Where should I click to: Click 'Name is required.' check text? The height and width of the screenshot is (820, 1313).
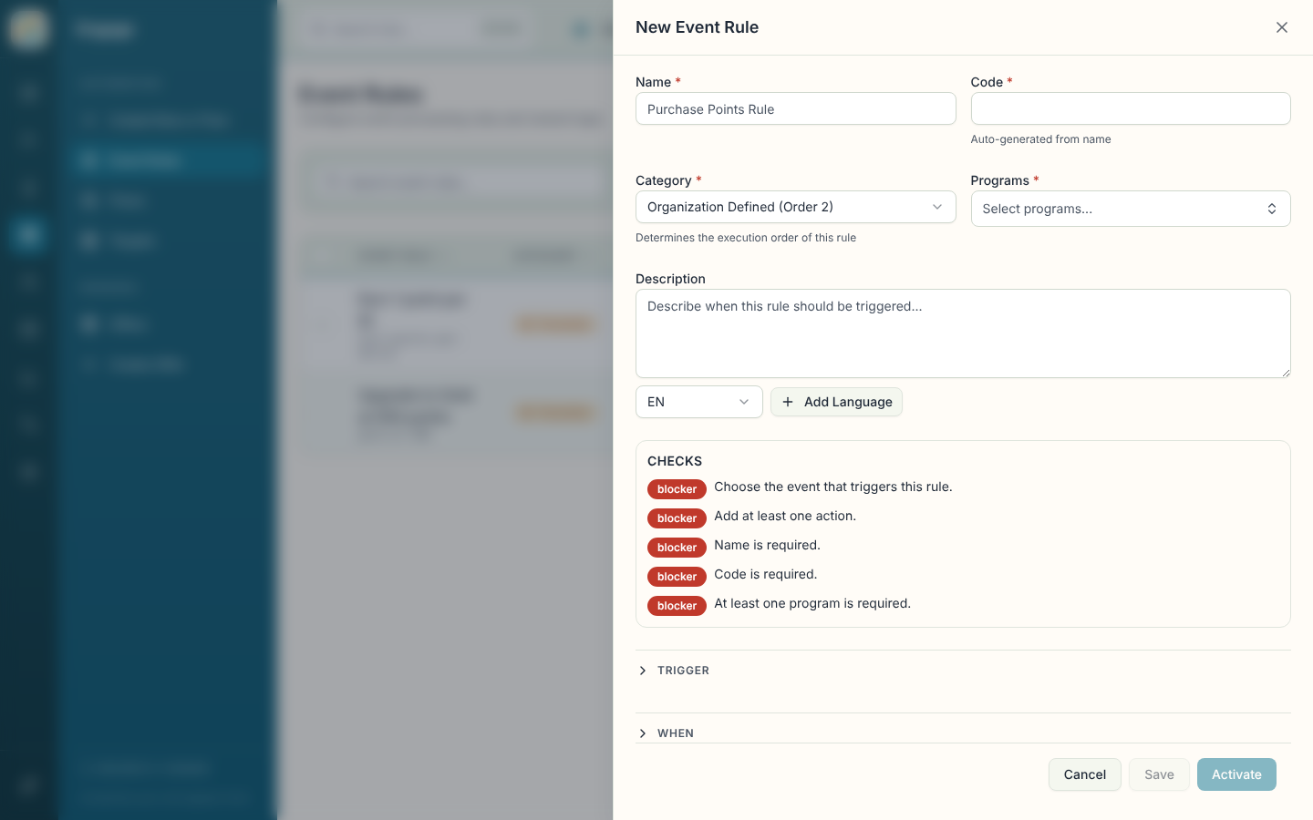(767, 545)
